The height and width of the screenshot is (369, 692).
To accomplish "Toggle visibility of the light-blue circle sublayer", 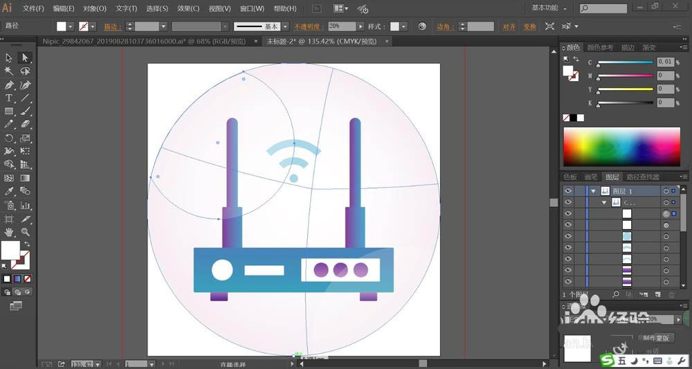I will click(568, 236).
